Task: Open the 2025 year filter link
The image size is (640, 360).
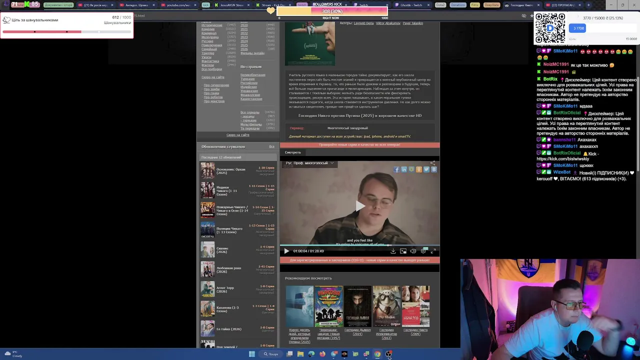Action: pos(244,45)
